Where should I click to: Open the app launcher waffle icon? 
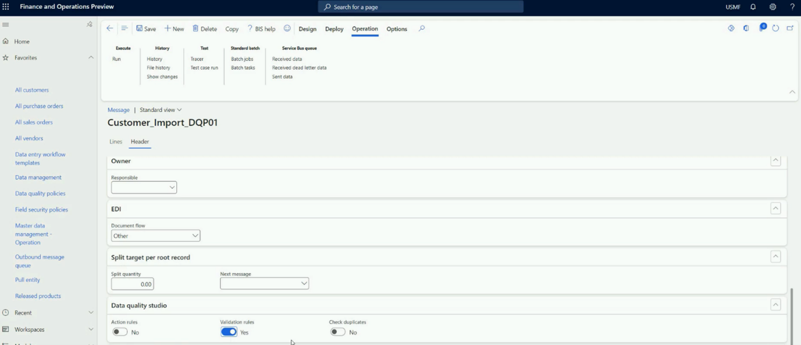[x=6, y=7]
